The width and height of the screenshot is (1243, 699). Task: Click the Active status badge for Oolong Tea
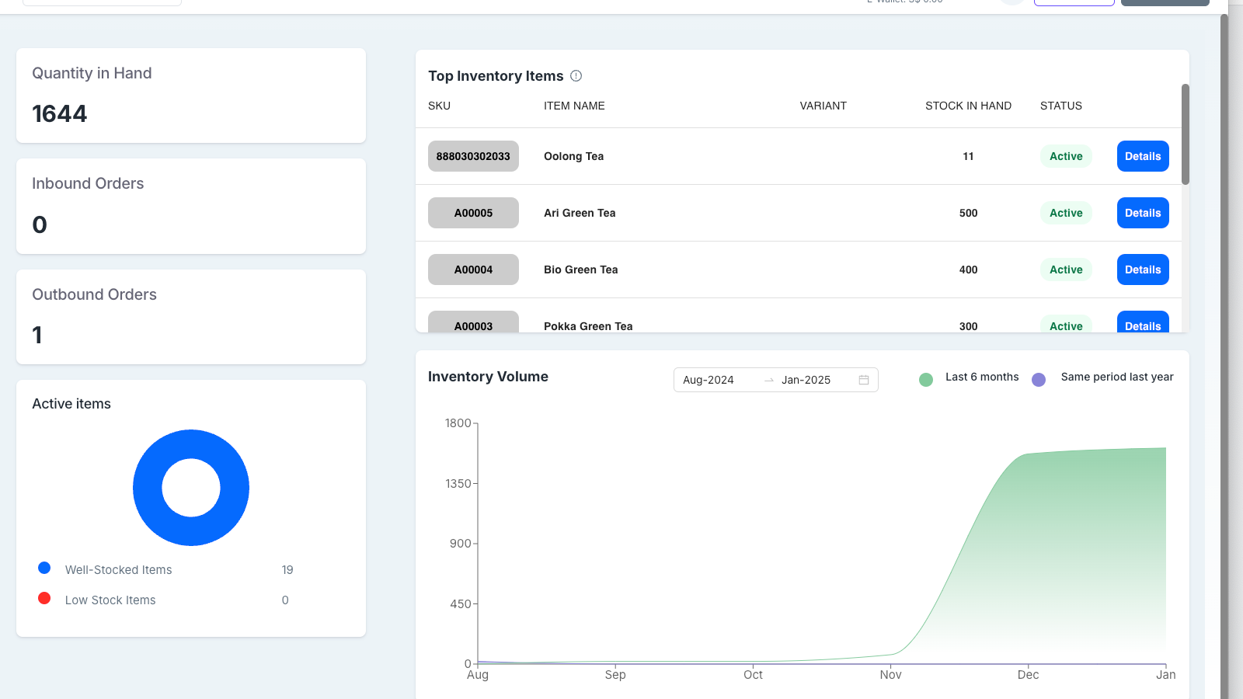tap(1066, 156)
